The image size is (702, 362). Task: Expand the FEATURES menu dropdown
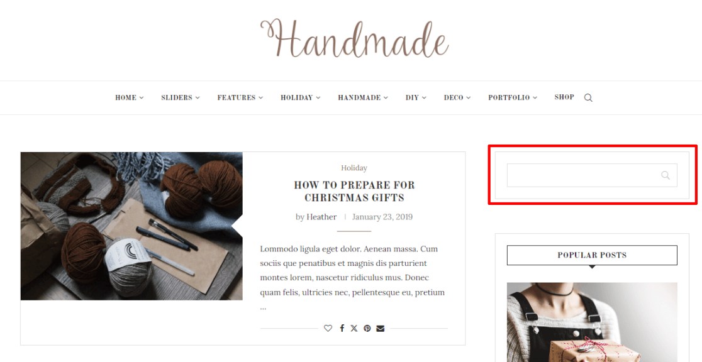[x=240, y=97]
